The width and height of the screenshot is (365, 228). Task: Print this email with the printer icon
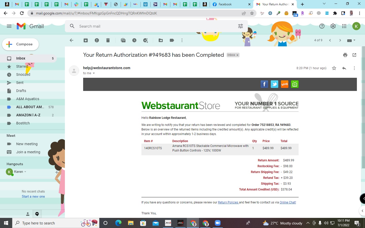point(345,55)
